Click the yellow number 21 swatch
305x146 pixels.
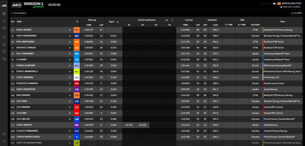(77, 71)
